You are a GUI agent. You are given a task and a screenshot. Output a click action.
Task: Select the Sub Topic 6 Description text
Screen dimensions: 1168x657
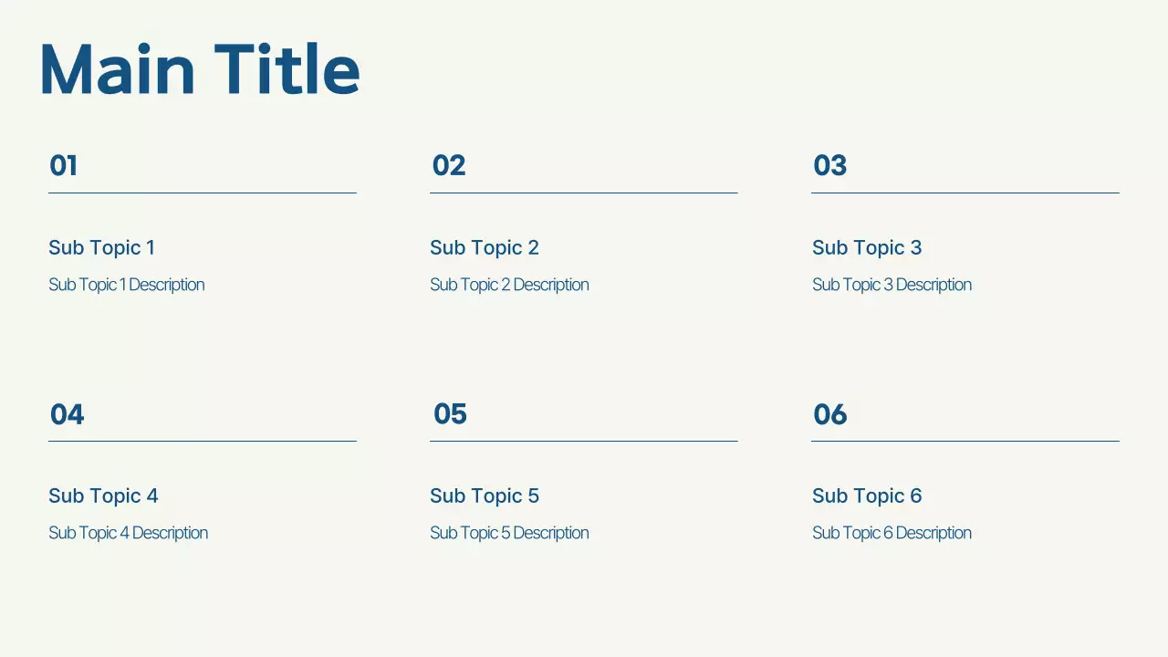[892, 533]
